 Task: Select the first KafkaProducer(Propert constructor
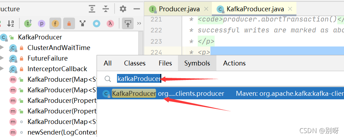click(x=62, y=100)
